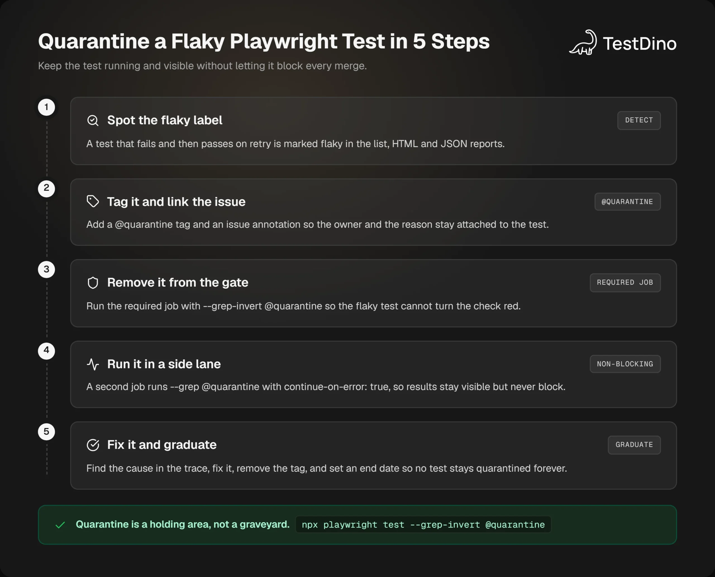Screen dimensions: 715x577
Task: Click the heading Run it in a side lane
Action: tap(164, 364)
